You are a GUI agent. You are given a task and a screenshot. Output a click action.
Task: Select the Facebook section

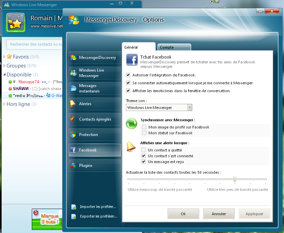[x=95, y=150]
